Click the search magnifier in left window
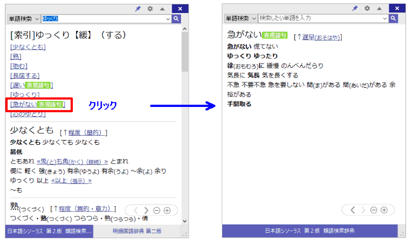Image resolution: width=412 pixels, height=242 pixels. (176, 18)
